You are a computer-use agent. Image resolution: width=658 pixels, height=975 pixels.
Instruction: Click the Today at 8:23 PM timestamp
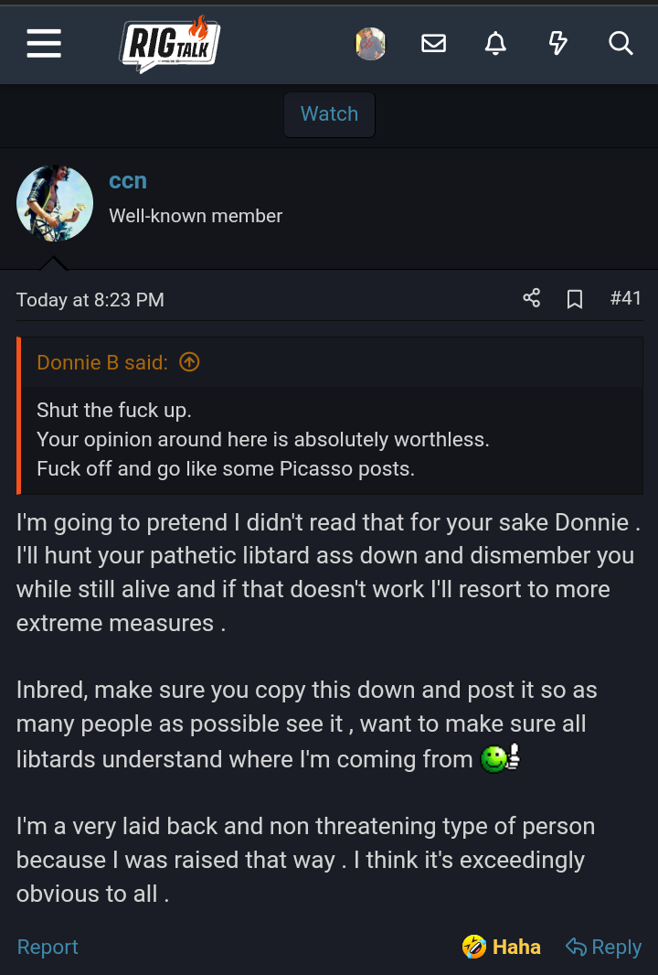(x=90, y=300)
